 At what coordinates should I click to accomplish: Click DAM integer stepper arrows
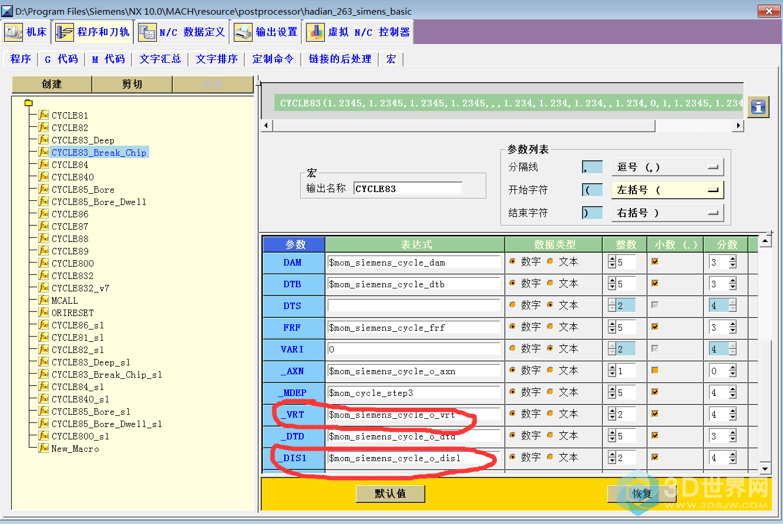pos(611,262)
